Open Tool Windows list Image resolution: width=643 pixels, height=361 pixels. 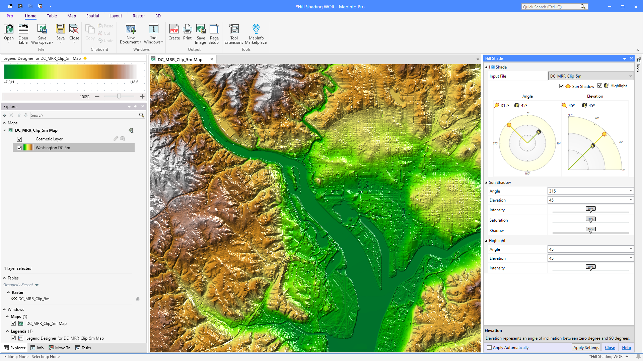[153, 34]
